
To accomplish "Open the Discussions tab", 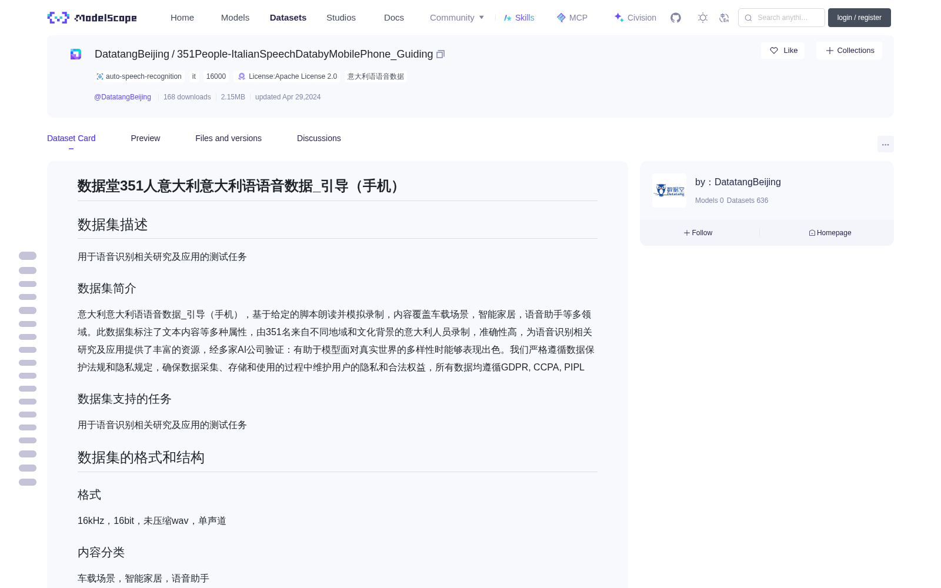I will click(319, 138).
